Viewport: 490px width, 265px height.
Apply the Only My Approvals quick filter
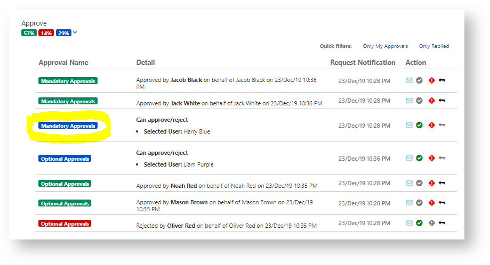point(385,46)
